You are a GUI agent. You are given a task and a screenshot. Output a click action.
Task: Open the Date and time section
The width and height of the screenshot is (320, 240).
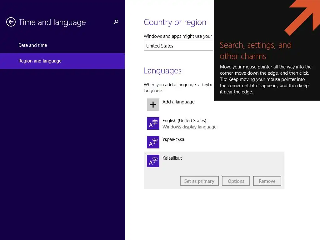[62, 45]
